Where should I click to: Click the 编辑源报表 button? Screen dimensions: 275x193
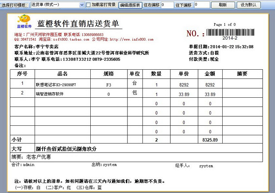tap(130, 5)
